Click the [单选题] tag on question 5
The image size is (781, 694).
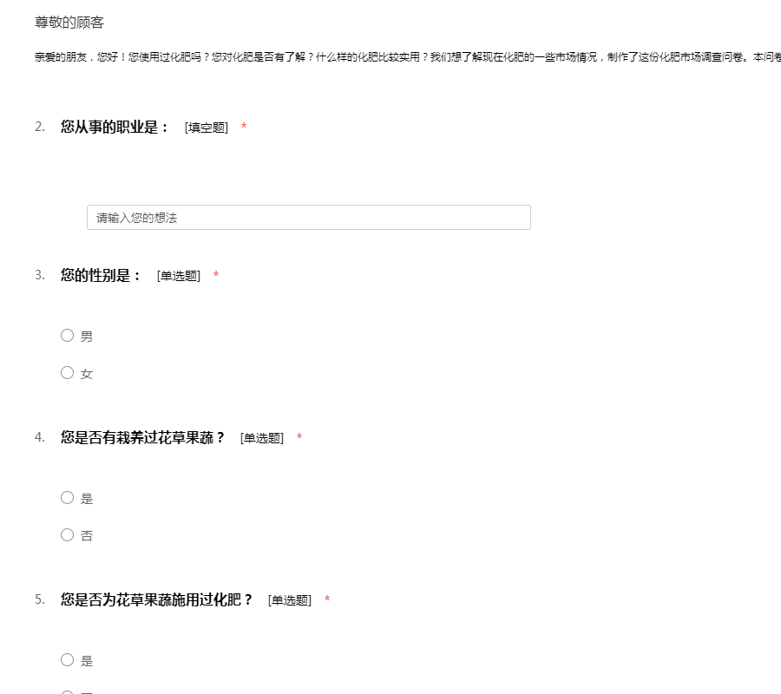290,600
